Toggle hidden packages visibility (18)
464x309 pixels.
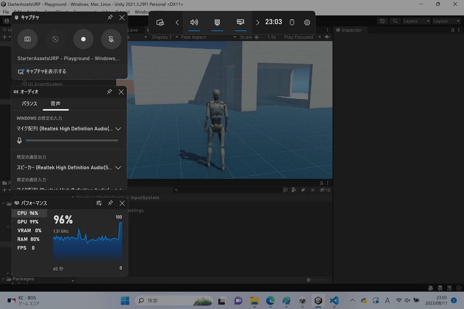[x=324, y=190]
